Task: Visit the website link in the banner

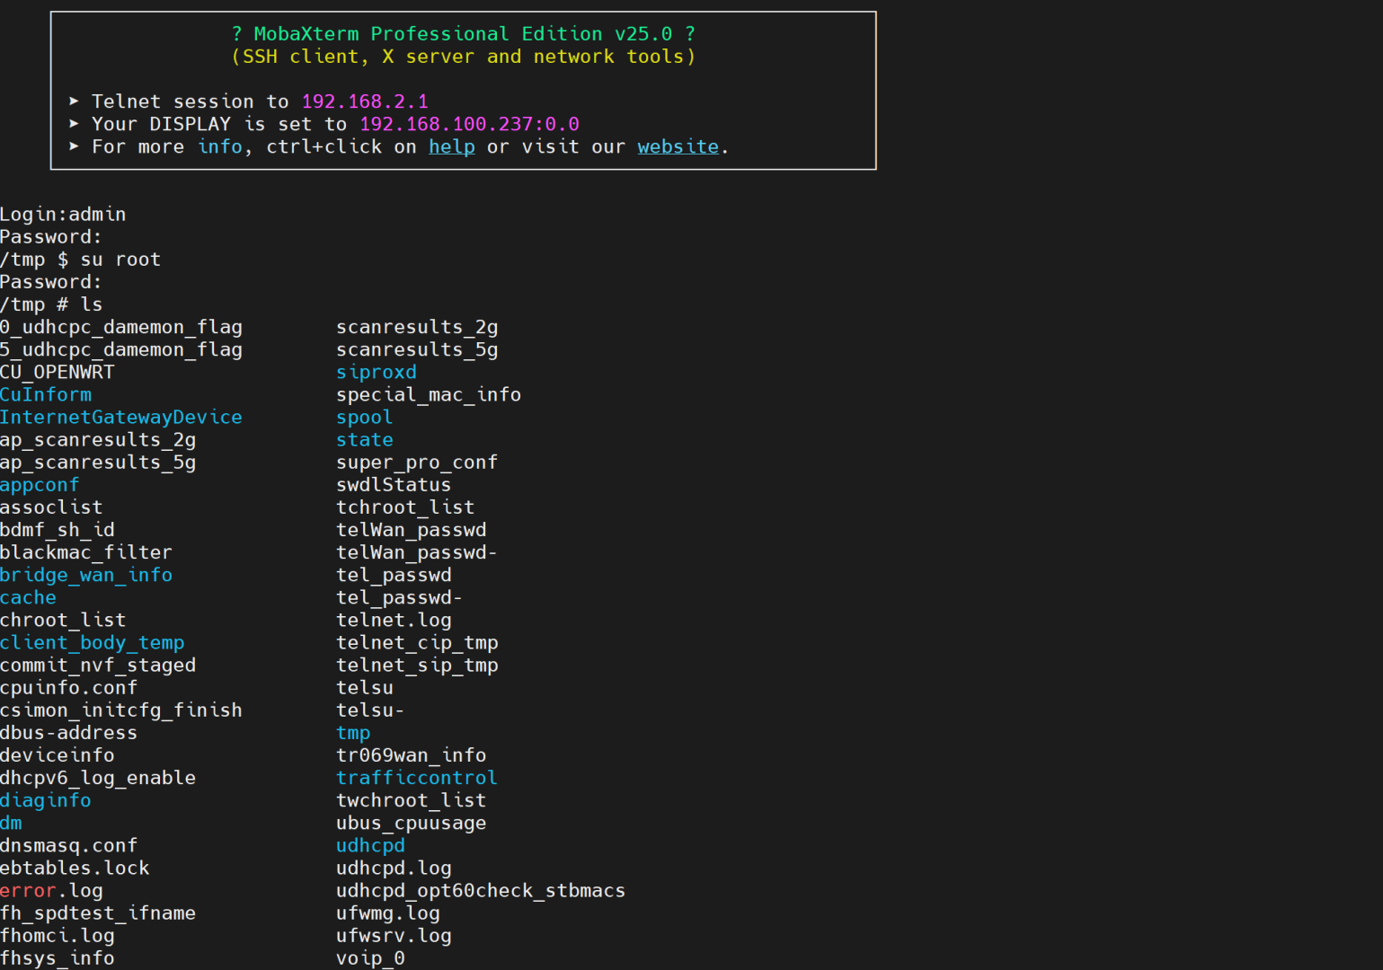Action: point(678,146)
